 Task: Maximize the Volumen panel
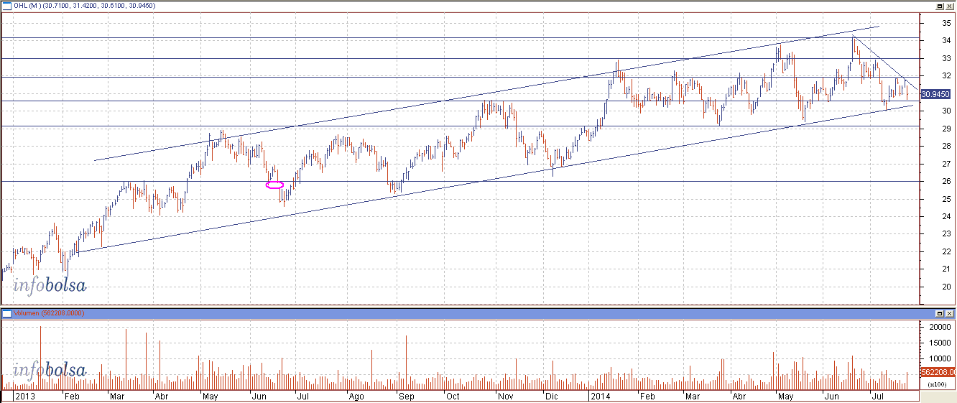939,314
